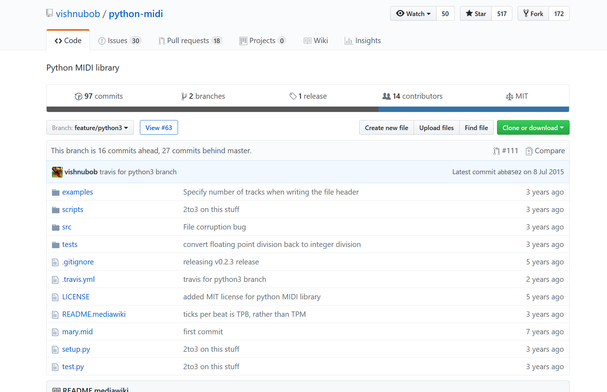Click Find file button
Screen dimensions: 607x392
476,128
